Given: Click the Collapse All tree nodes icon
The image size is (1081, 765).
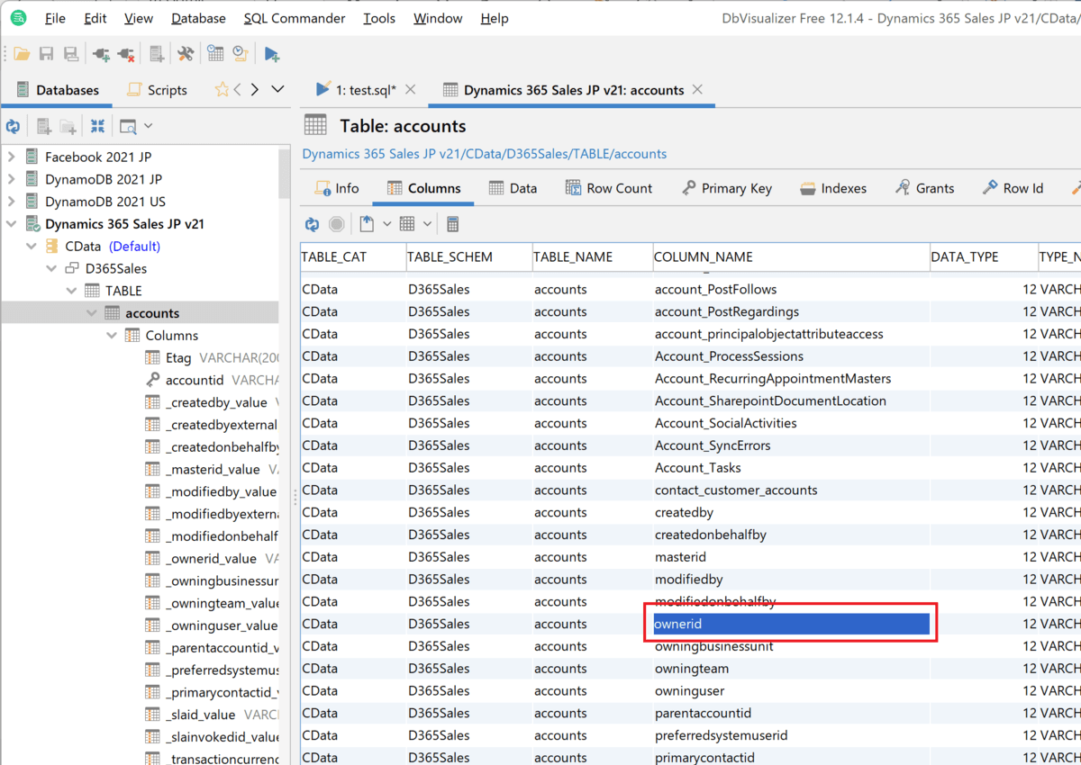Looking at the screenshot, I should [x=97, y=127].
